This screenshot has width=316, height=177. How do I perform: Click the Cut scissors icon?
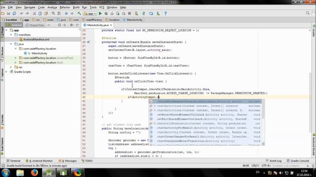click(x=35, y=13)
